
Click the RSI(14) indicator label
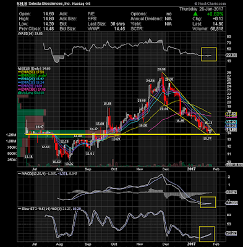click(x=30, y=33)
